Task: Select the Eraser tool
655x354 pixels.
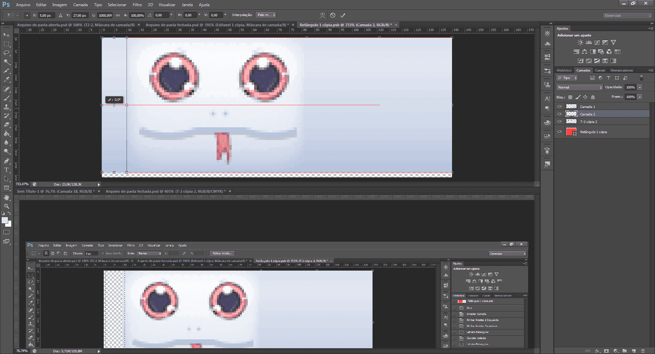Action: pos(6,125)
